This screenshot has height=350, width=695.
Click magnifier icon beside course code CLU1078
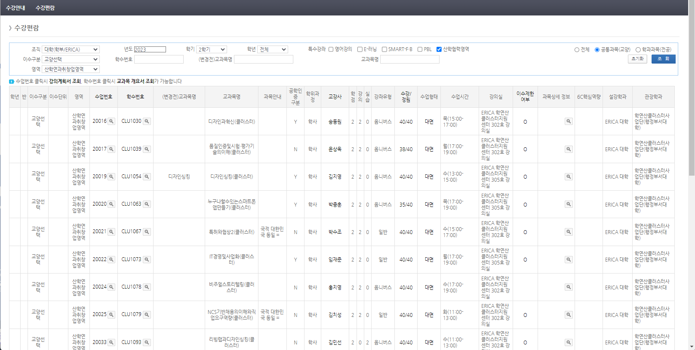[147, 287]
